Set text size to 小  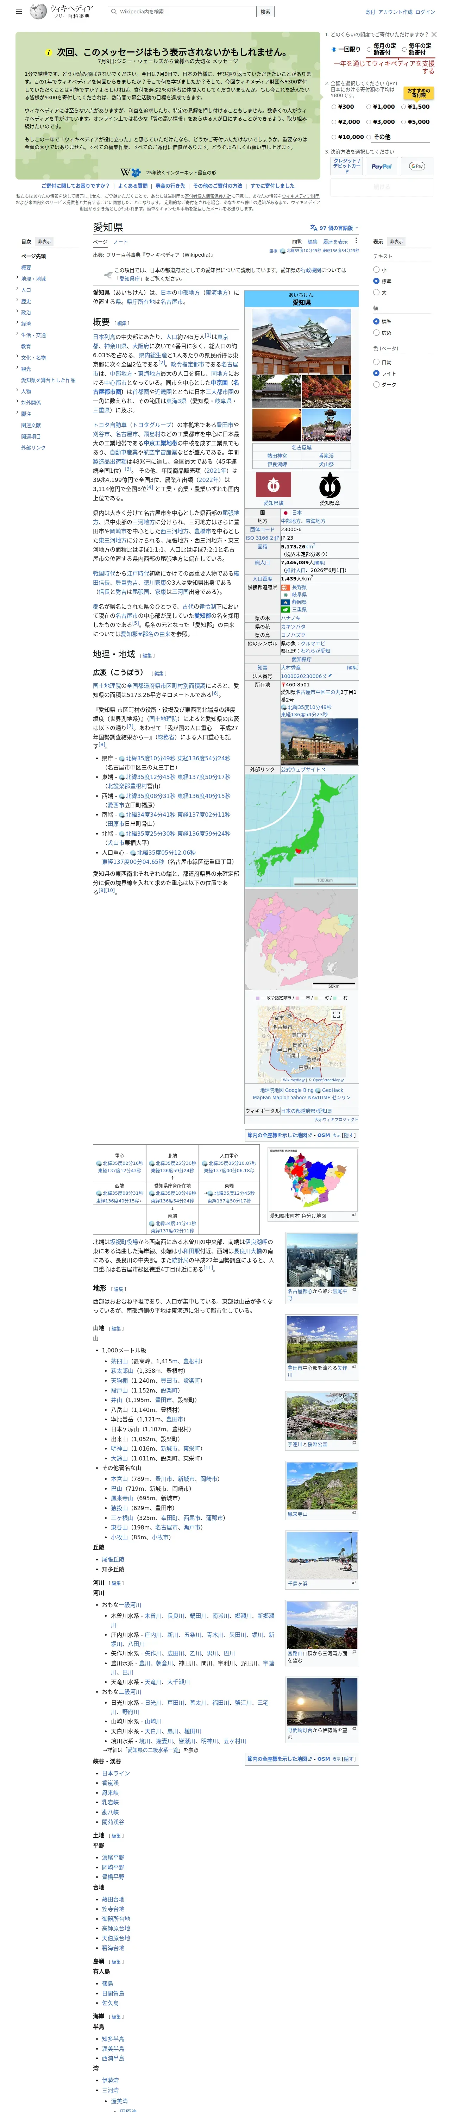click(x=377, y=270)
